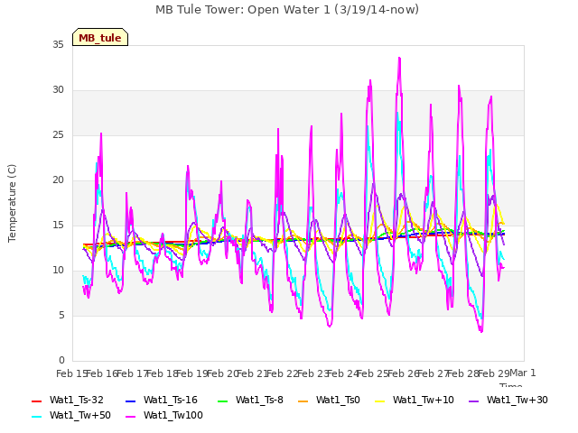Click the Temperature (C) axis label
Viewport: 578px width, 433px height.
[12, 203]
